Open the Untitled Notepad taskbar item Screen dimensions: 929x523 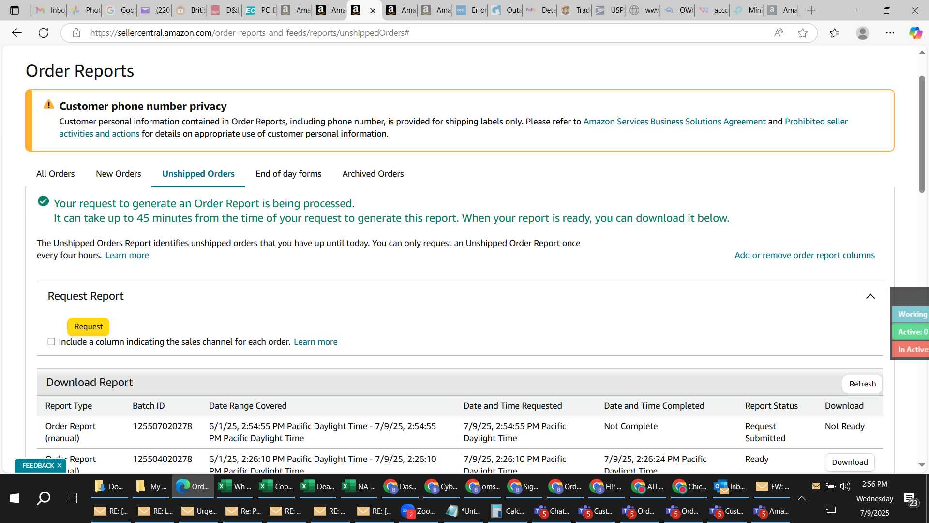[x=463, y=511]
